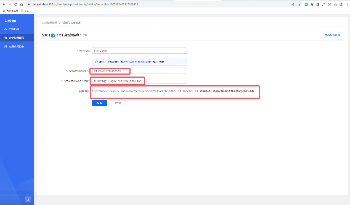Toggle the browser side panel icon
This screenshot has width=350, height=205.
coord(318,4)
